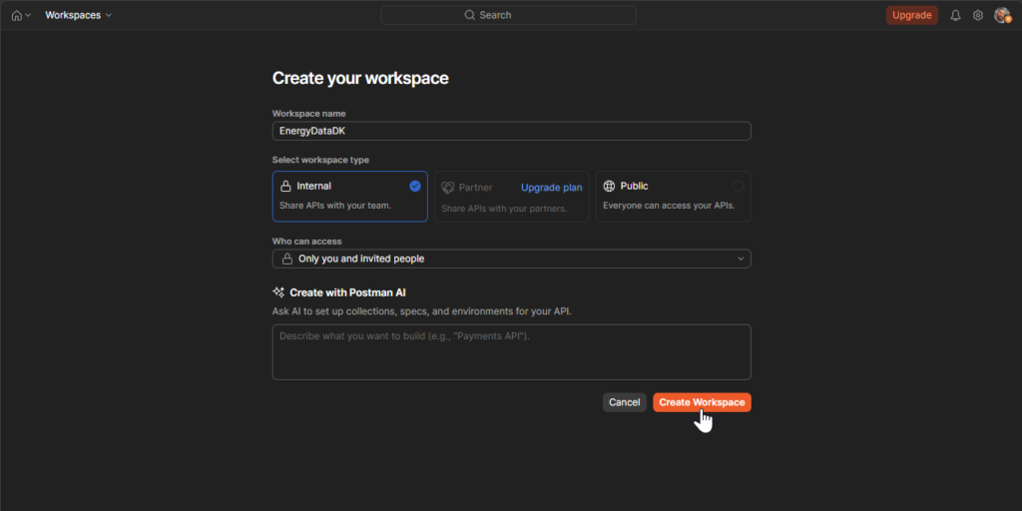This screenshot has width=1022, height=511.
Task: Click the Postman AI sparkle icon
Action: pyautogui.click(x=278, y=292)
